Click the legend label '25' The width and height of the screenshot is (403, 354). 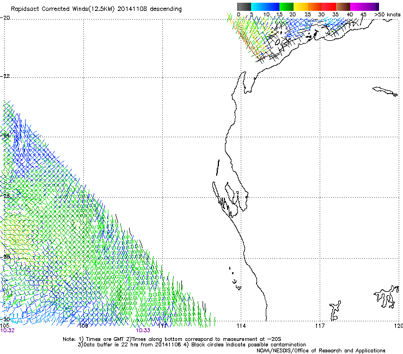point(308,15)
